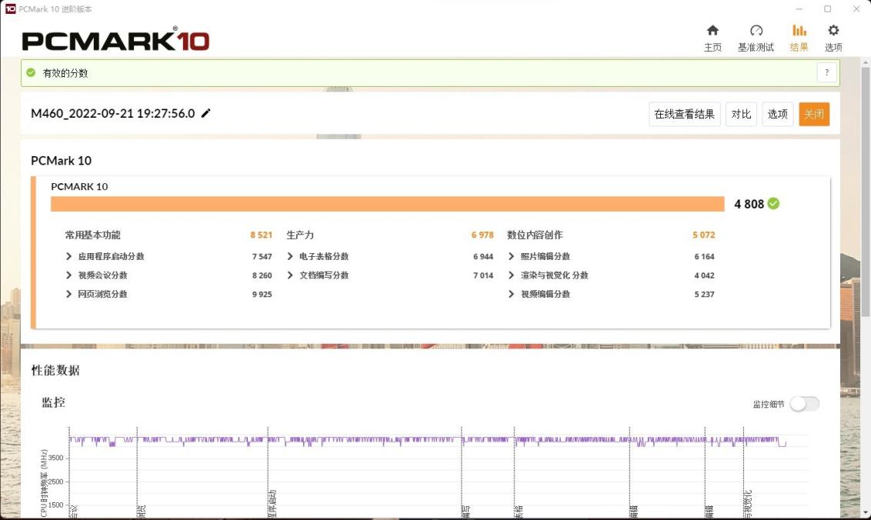Click the 对比 compare button
Viewport: 871px width, 520px height.
tap(741, 115)
